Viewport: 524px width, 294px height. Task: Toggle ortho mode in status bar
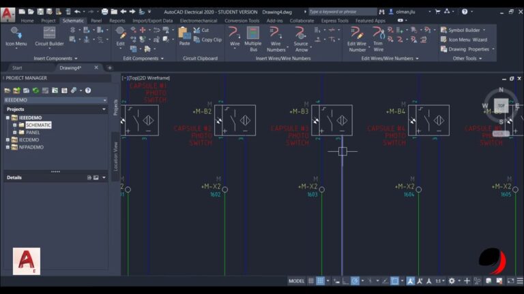[x=345, y=281]
